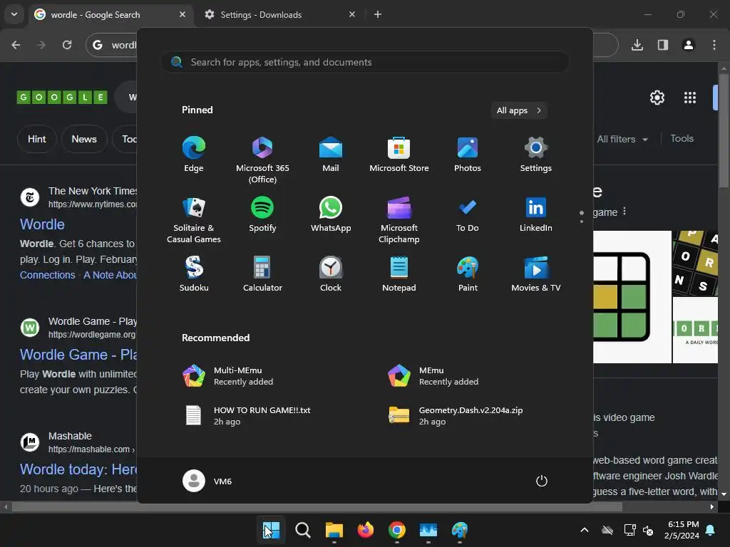Select the News filter chip
The height and width of the screenshot is (547, 730).
click(84, 139)
